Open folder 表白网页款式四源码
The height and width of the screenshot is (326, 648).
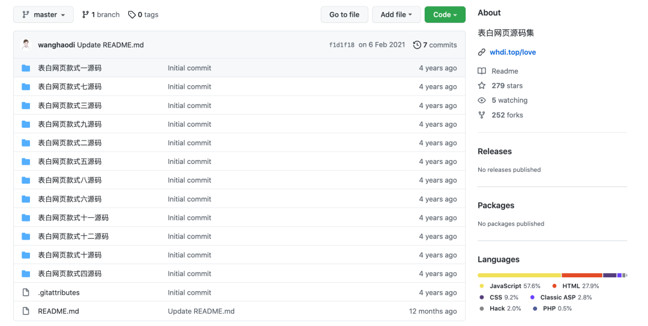(70, 273)
